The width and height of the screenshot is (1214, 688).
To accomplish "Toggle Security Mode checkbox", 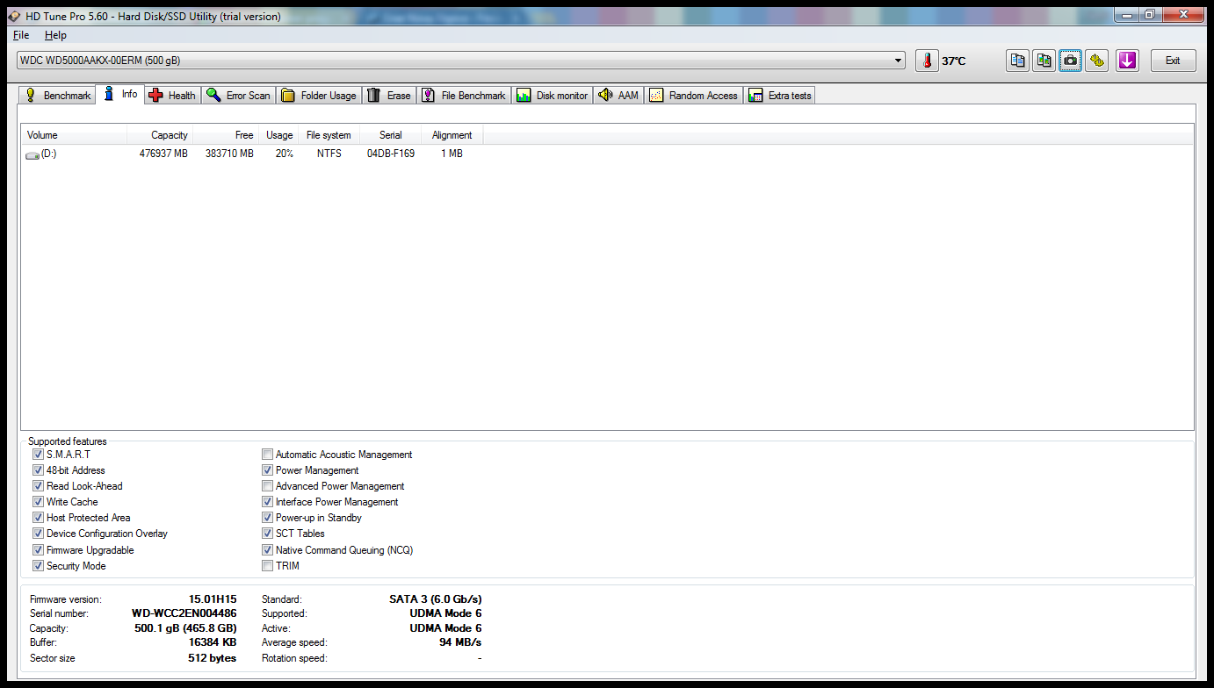I will coord(38,566).
